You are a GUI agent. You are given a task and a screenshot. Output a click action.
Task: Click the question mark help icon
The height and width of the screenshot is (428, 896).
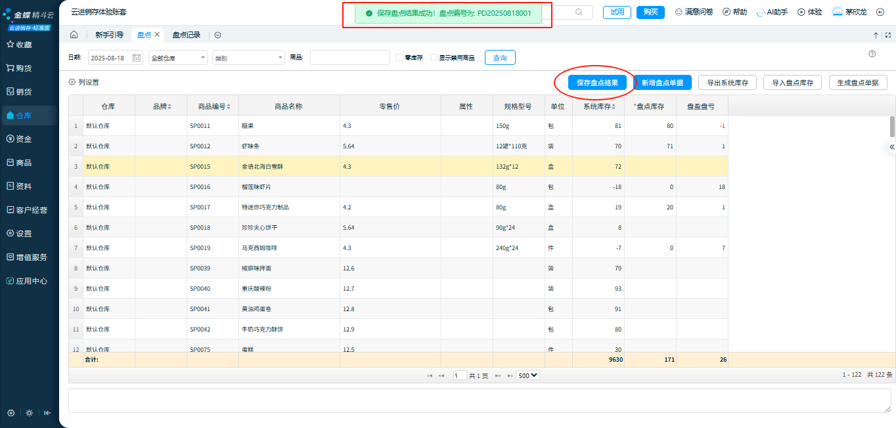coord(872,54)
